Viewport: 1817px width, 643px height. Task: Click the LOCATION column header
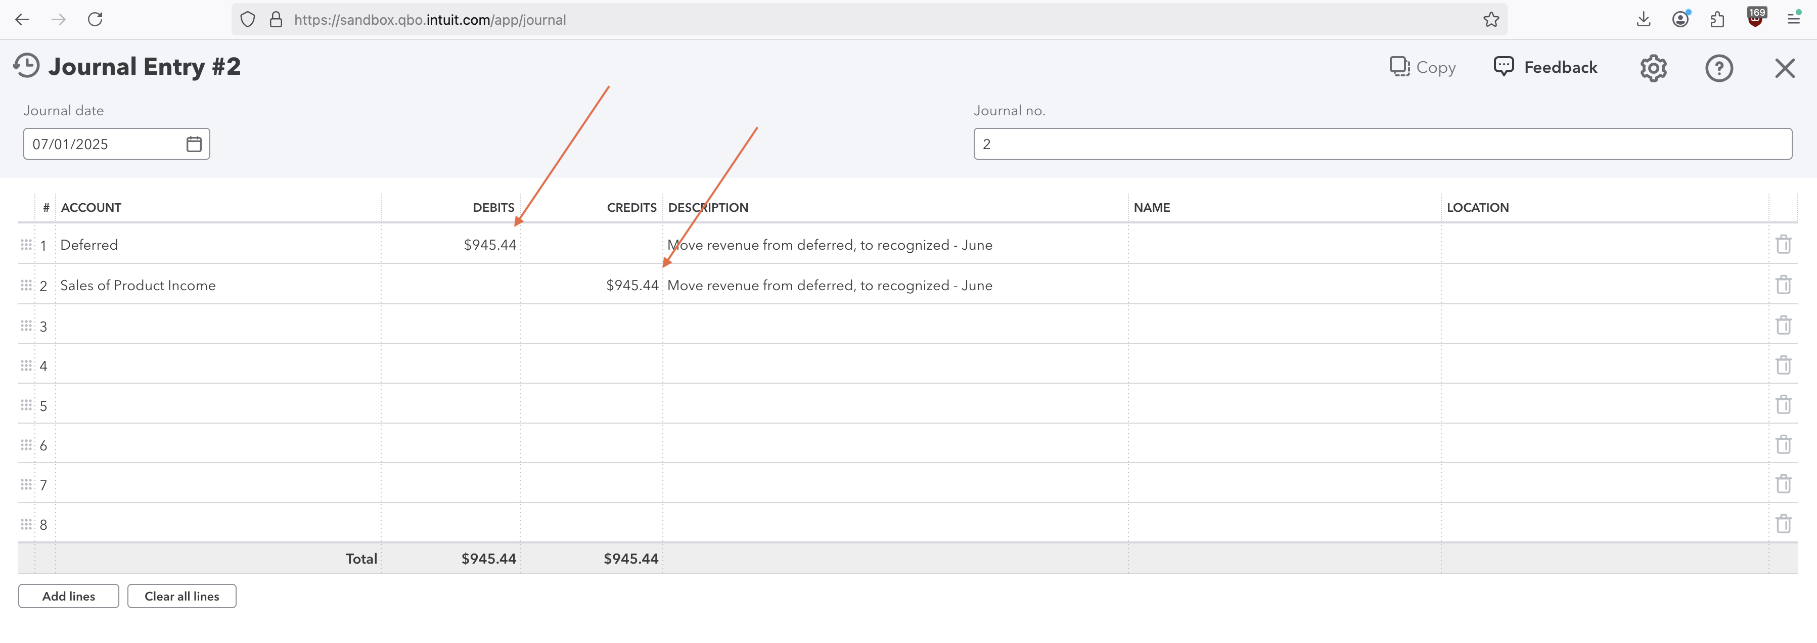(x=1477, y=207)
